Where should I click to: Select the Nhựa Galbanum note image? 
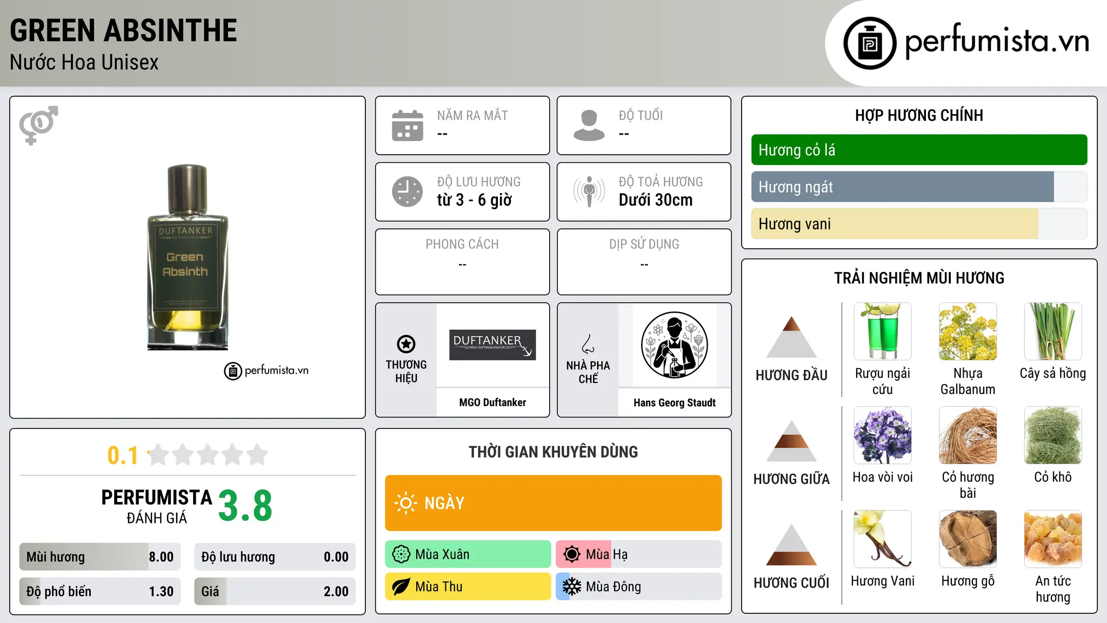pyautogui.click(x=968, y=332)
